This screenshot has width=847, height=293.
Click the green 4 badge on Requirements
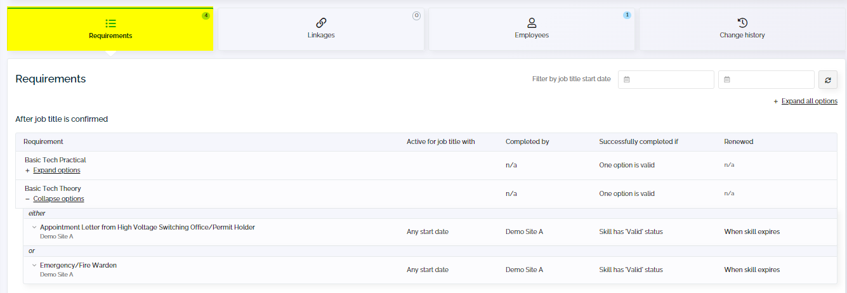tap(206, 16)
